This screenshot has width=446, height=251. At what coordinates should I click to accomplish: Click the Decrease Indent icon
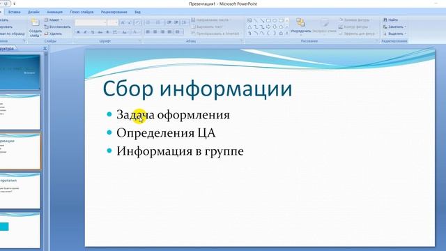click(169, 22)
